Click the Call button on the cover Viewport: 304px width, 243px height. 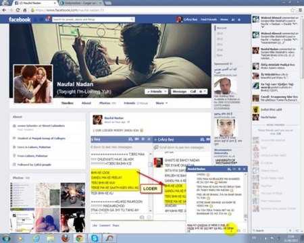[193, 91]
